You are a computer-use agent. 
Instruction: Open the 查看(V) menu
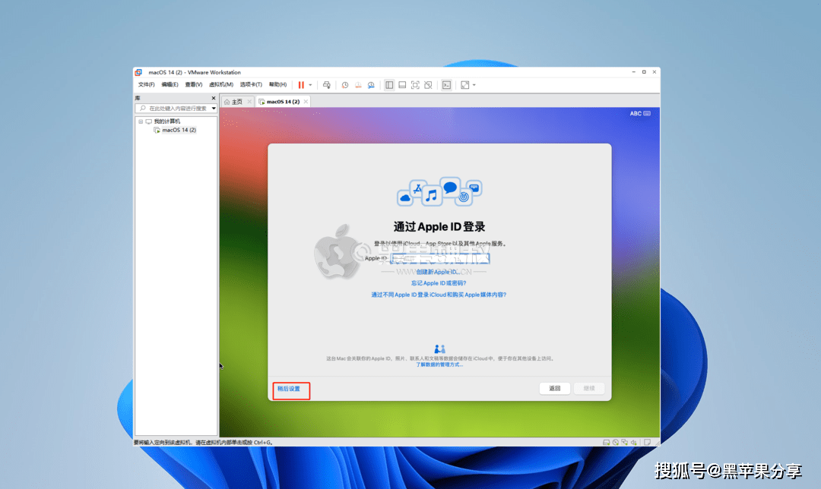point(193,85)
